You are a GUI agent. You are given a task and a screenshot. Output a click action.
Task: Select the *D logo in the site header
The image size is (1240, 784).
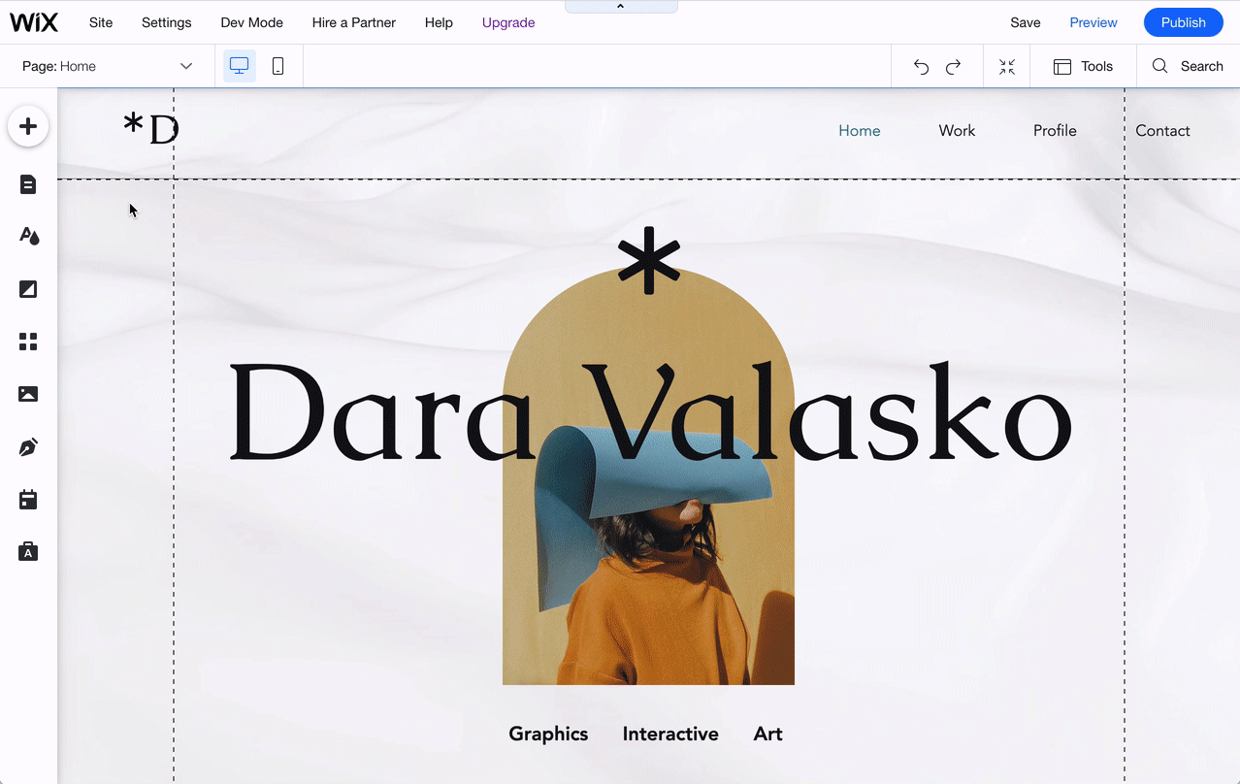point(151,129)
